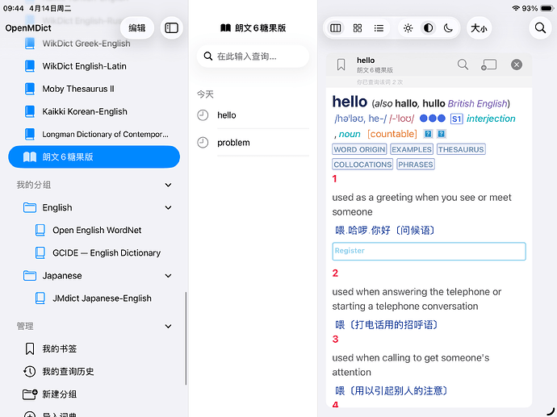Select dark mode moon icon

tap(448, 28)
